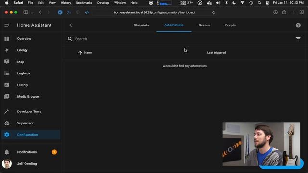This screenshot has height=173, width=308.
Task: Open the Safari File menu
Action: point(30,3)
